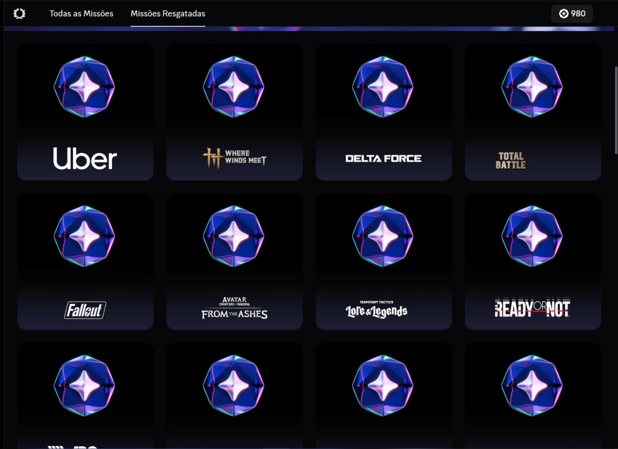Click the orb icon above Uber logo

(x=84, y=87)
